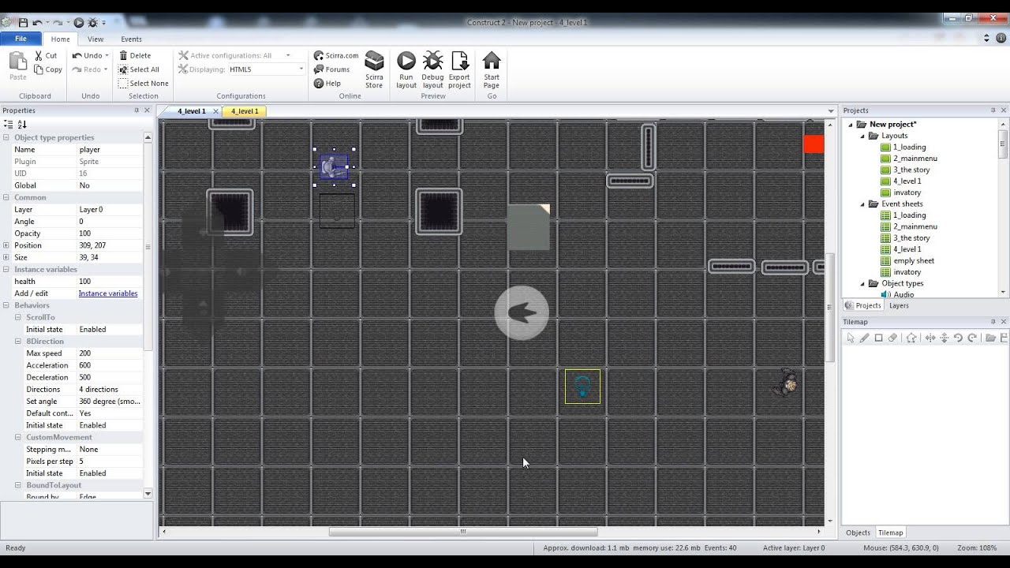The height and width of the screenshot is (568, 1010).
Task: Open the Start Page house icon
Action: click(x=492, y=62)
